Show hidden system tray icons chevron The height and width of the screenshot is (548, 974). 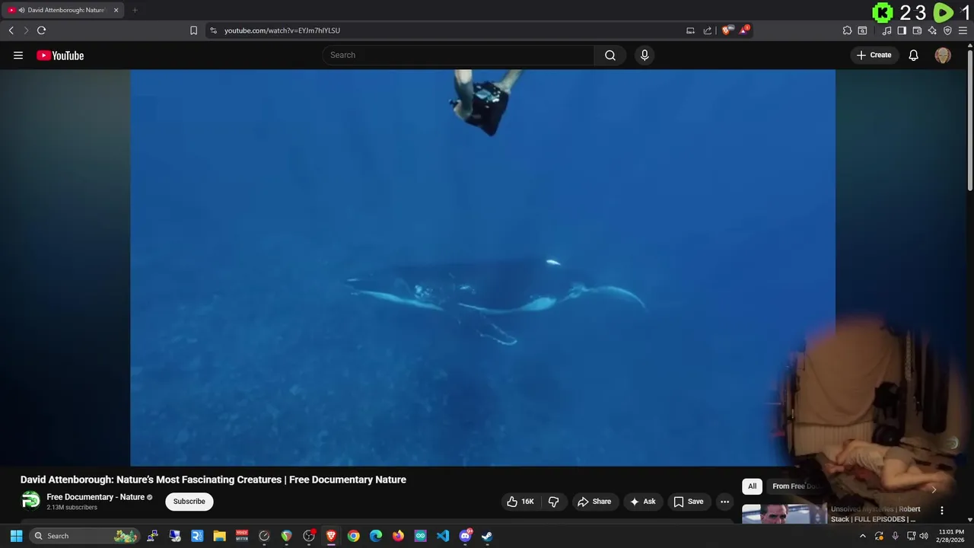point(862,536)
